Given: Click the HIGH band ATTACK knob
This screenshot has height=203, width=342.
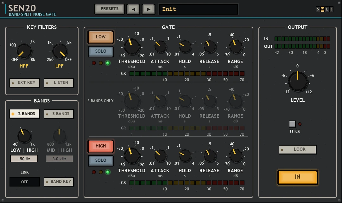Looking at the screenshot, I should click(160, 156).
